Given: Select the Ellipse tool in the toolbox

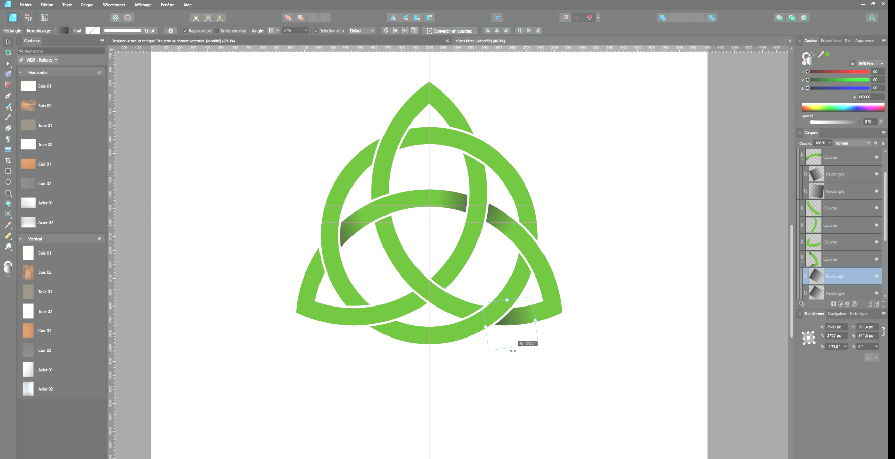Looking at the screenshot, I should [x=8, y=182].
